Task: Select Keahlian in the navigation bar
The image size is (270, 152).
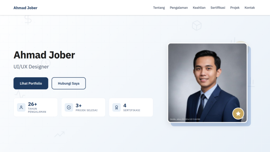Action: (x=199, y=8)
